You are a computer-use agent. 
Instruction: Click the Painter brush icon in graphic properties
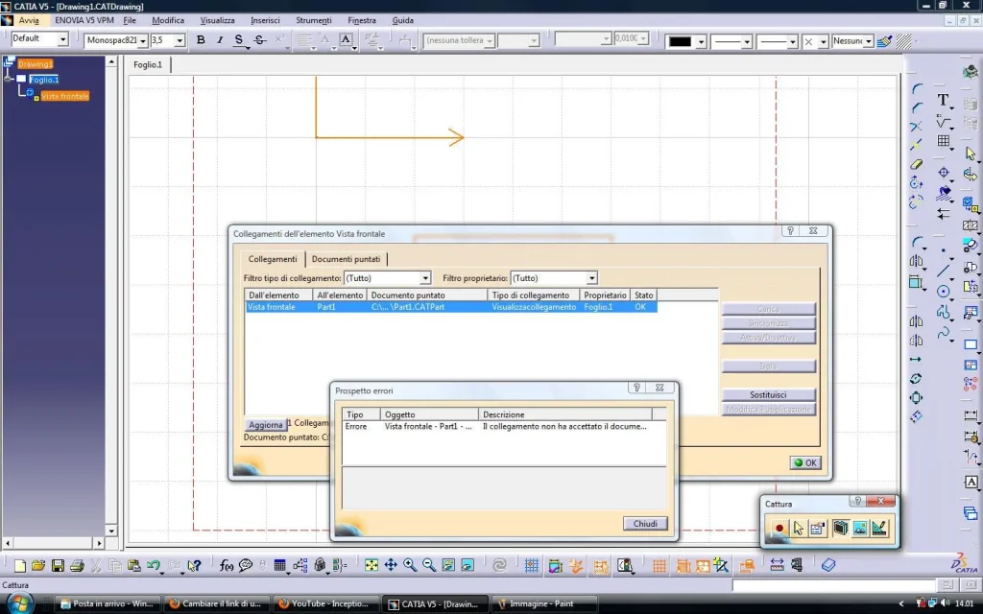(884, 41)
